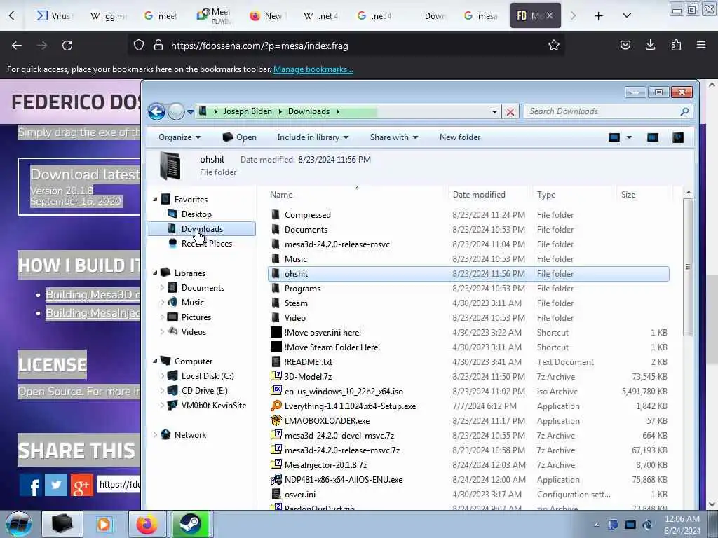718x538 pixels.
Task: Click New folder in Explorer toolbar
Action: (460, 137)
